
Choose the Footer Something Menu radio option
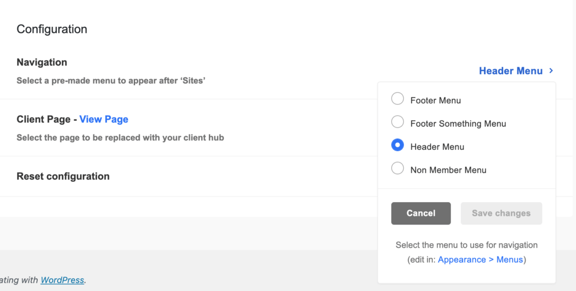397,122
